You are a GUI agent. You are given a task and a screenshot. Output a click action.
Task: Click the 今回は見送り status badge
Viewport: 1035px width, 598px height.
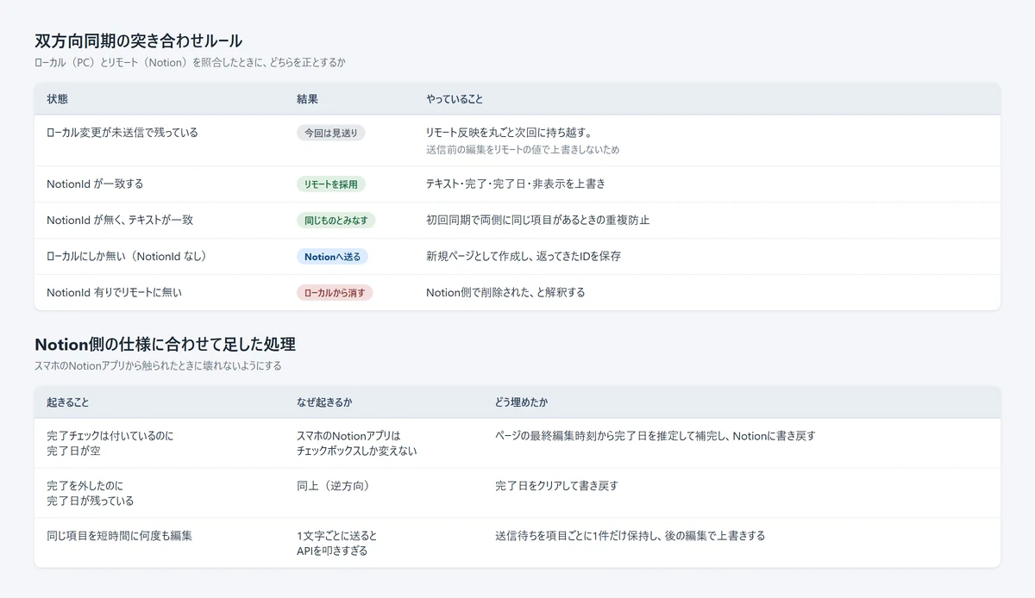pyautogui.click(x=331, y=133)
